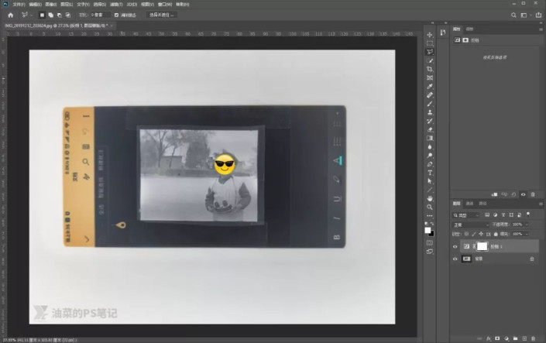This screenshot has height=343, width=546.
Task: Open the layer filter type dropdown
Action: 466,215
